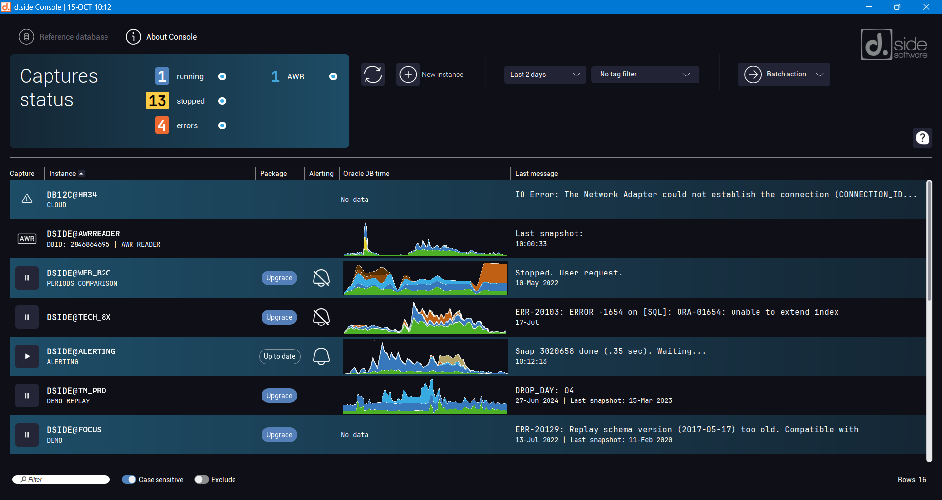
Task: Click the Package column header
Action: (273, 174)
